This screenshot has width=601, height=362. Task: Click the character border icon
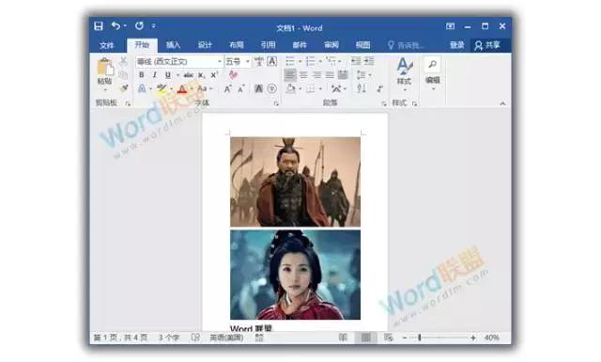(x=271, y=61)
